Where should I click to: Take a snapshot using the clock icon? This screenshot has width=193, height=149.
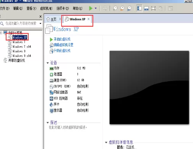115,8
